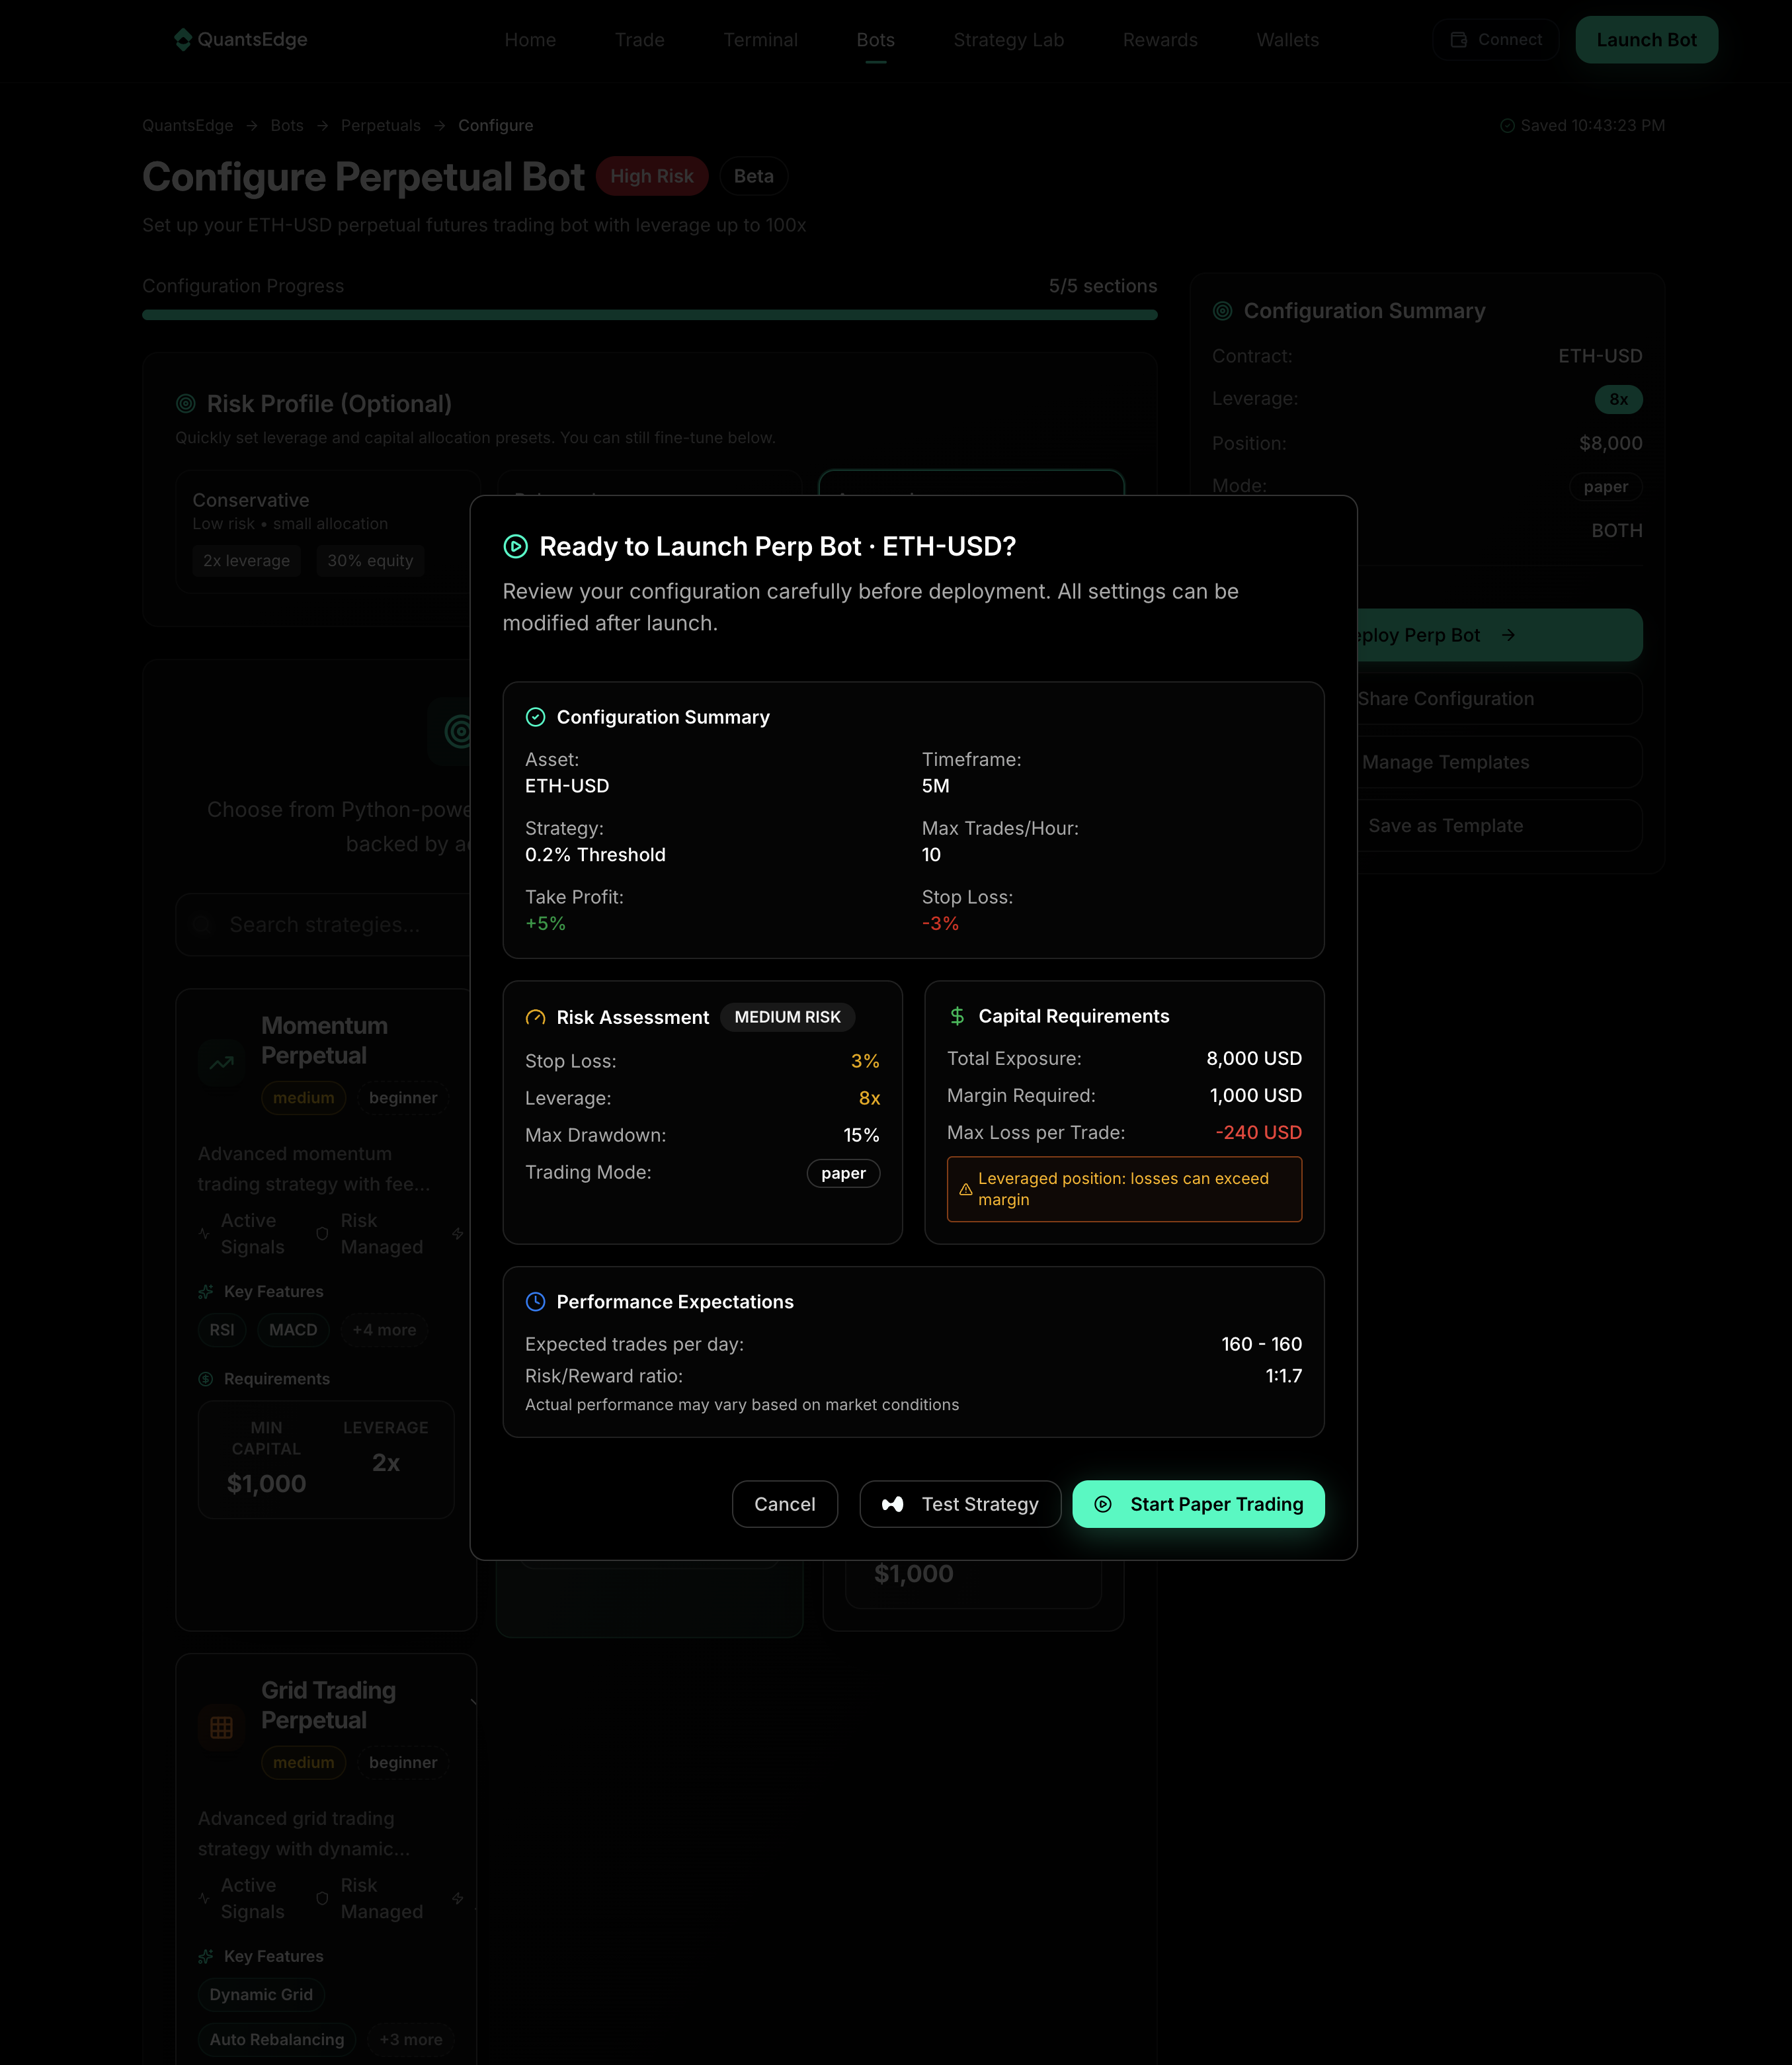1792x2065 pixels.
Task: Click the leveraged position warning triangle icon
Action: tap(965, 1189)
